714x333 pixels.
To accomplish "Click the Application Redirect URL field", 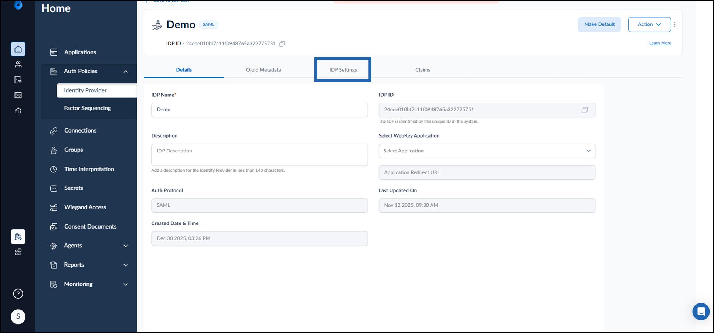I will (487, 172).
